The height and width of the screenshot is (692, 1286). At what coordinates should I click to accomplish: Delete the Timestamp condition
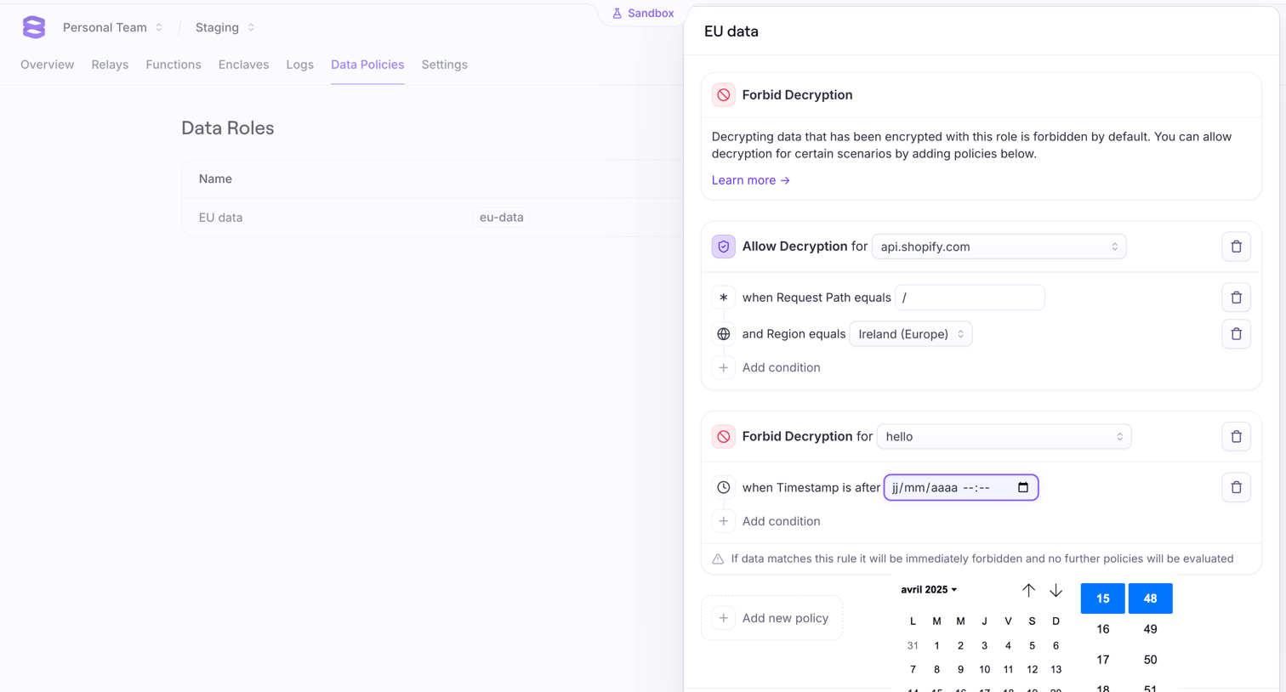[x=1237, y=488]
